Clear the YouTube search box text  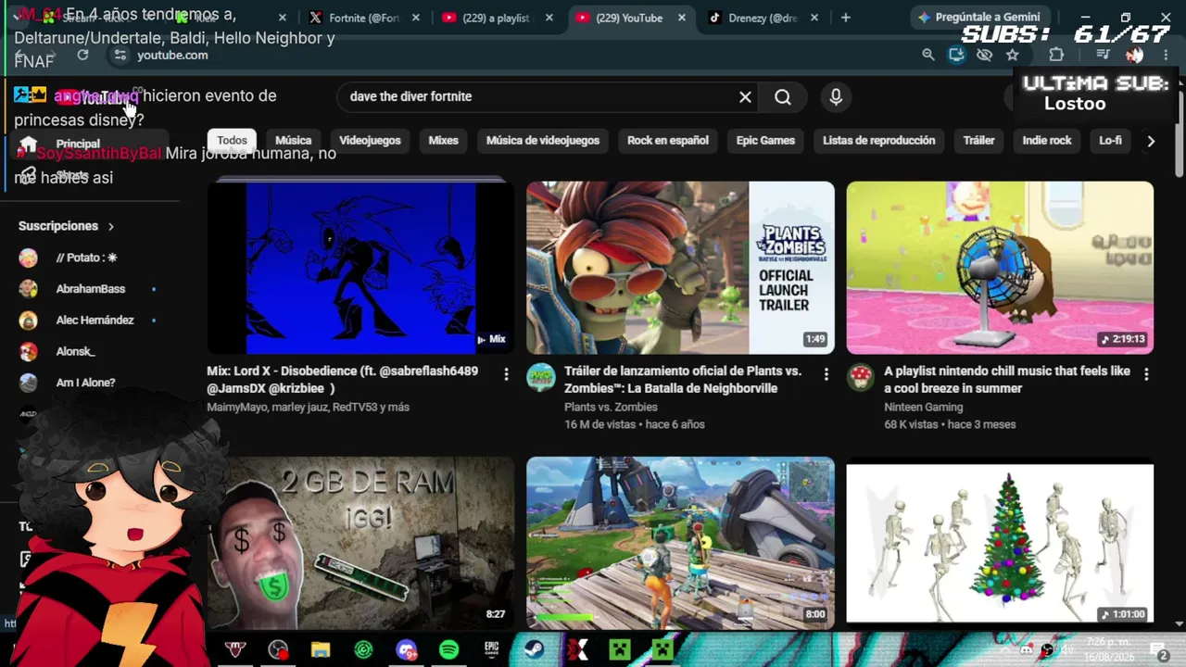[745, 97]
